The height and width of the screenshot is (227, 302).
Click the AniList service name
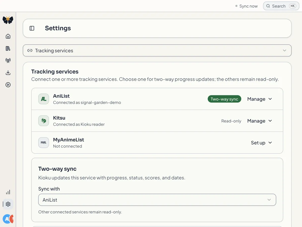(61, 96)
